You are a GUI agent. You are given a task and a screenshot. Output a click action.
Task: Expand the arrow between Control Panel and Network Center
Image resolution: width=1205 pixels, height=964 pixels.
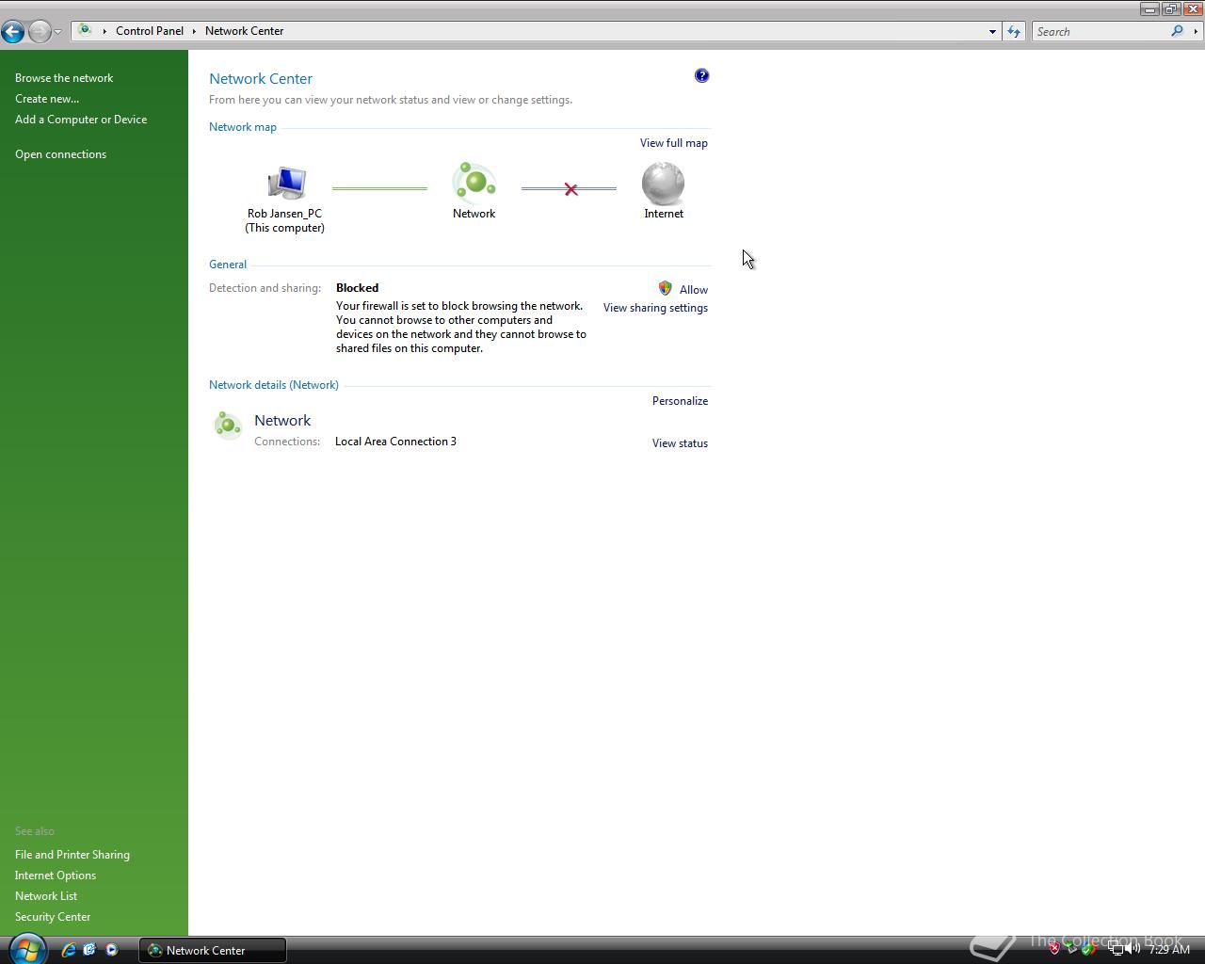point(195,31)
